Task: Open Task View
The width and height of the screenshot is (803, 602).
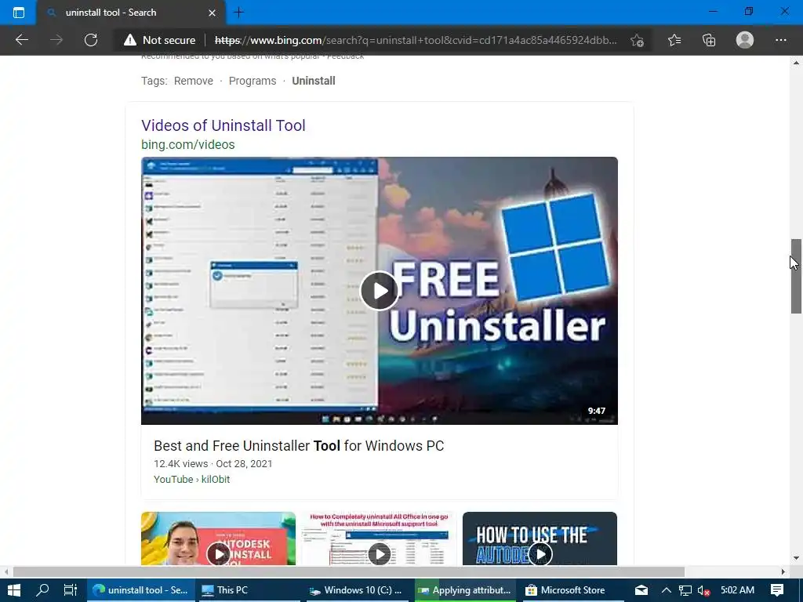Action: (x=70, y=590)
